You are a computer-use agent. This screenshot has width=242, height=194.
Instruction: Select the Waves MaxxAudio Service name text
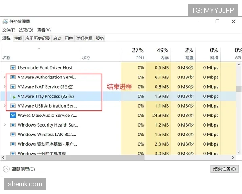coord(47,116)
